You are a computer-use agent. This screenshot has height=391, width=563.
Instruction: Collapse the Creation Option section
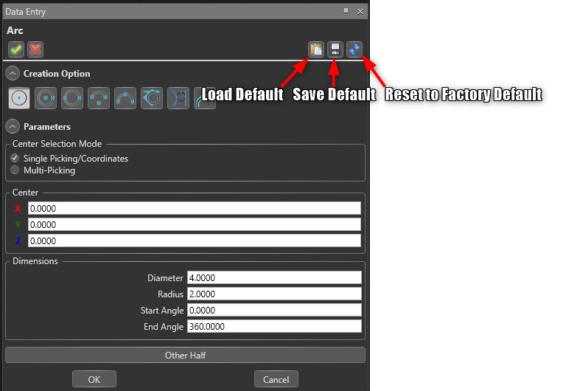coord(13,74)
